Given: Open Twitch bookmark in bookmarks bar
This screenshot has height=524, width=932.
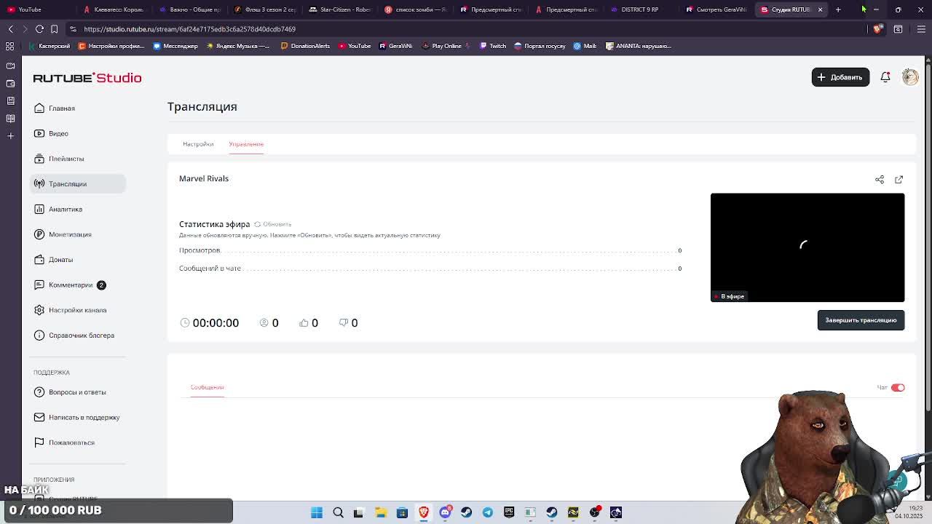Looking at the screenshot, I should click(x=492, y=46).
